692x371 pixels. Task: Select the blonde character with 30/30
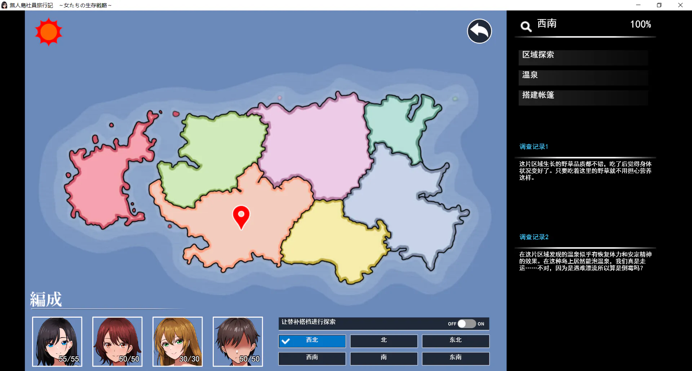click(x=178, y=341)
